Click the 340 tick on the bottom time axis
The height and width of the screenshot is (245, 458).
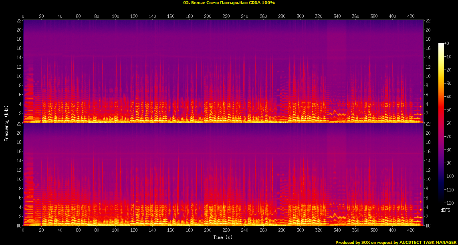(x=337, y=231)
